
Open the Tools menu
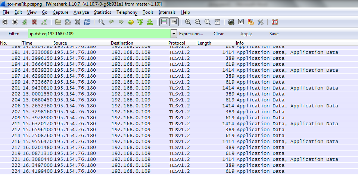pos(148,12)
